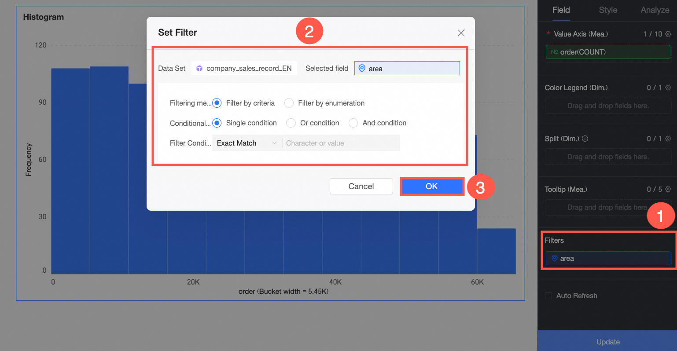Open settings gear for Split
Screen dimensions: 677x351
[x=668, y=139]
